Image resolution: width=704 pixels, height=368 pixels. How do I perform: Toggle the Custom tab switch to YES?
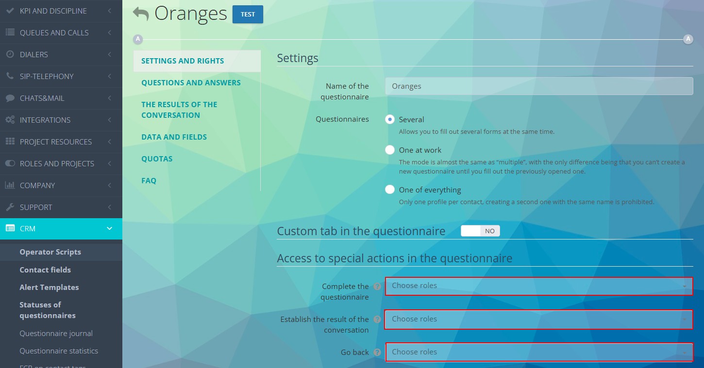point(480,231)
